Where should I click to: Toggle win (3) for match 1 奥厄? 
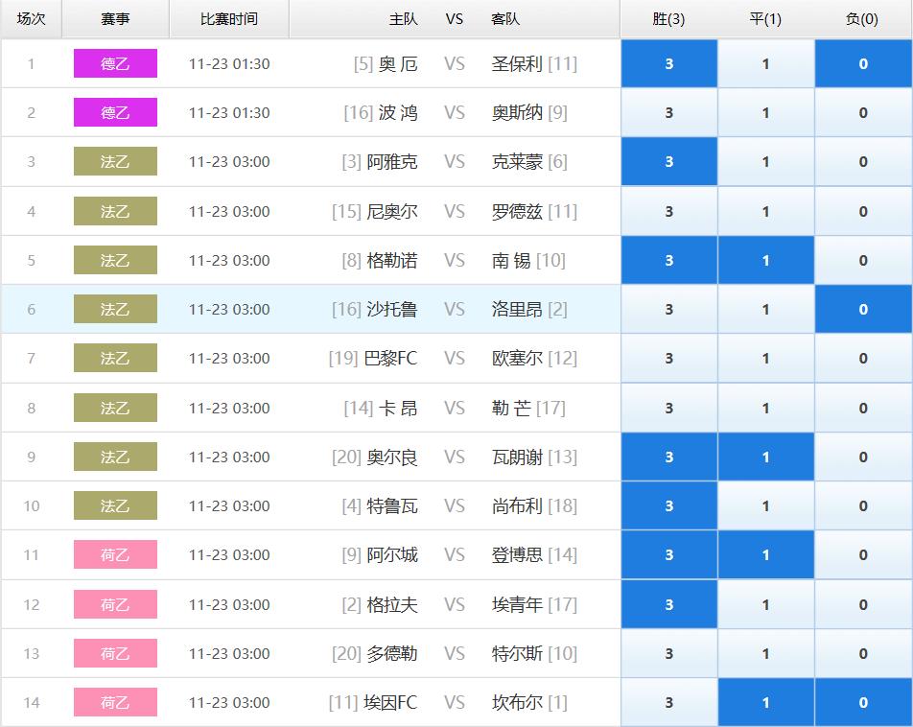[669, 63]
